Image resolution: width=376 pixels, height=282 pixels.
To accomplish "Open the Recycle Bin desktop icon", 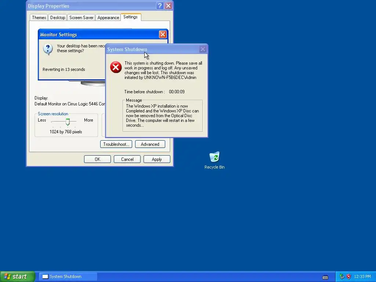I will [214, 160].
